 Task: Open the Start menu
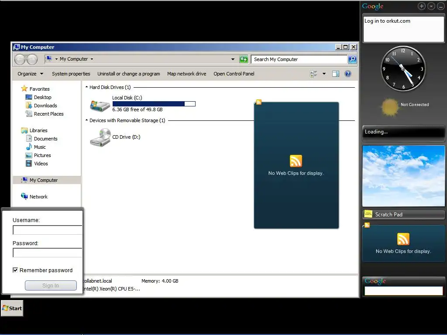point(12,308)
